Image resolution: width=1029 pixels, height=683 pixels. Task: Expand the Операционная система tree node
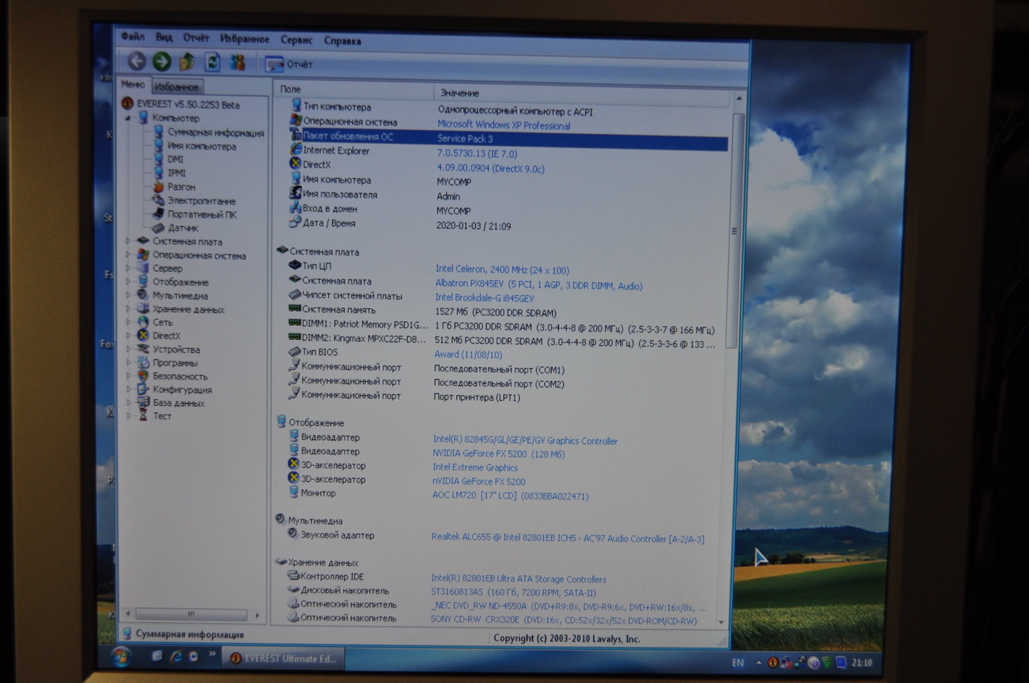(x=128, y=255)
